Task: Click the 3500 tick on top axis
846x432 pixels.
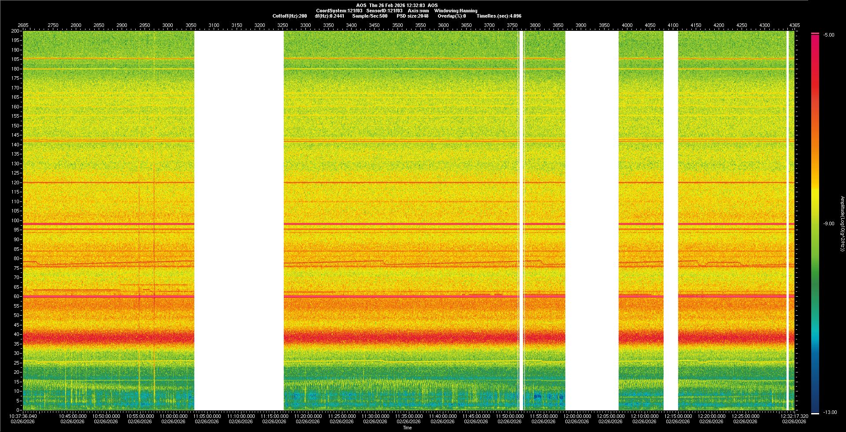Action: coord(397,25)
